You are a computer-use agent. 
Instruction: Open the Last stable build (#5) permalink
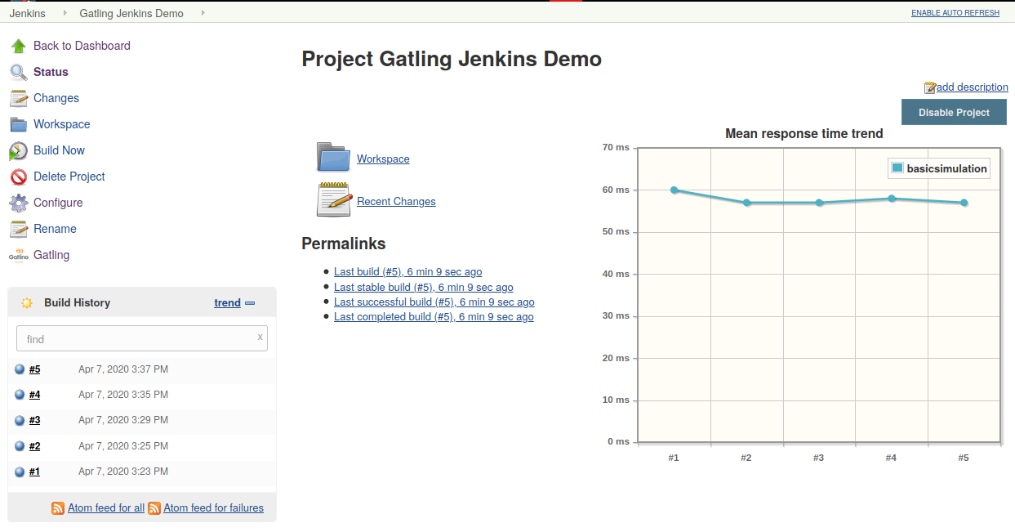click(424, 288)
